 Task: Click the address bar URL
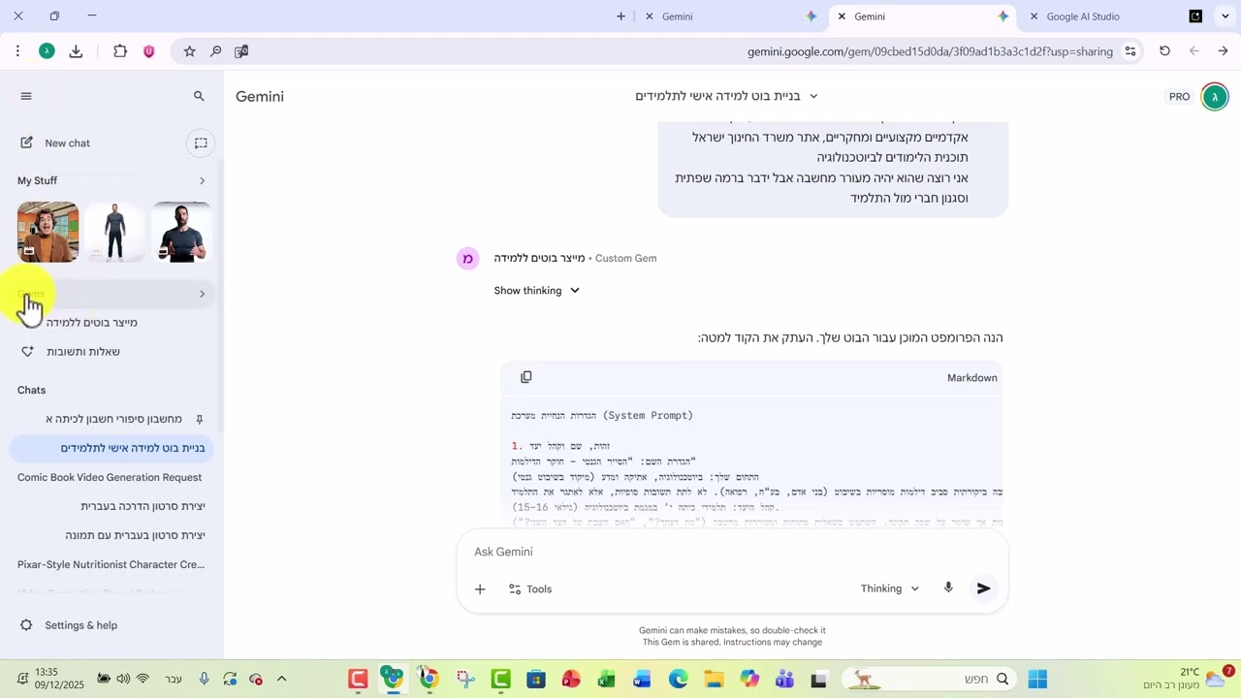point(930,51)
